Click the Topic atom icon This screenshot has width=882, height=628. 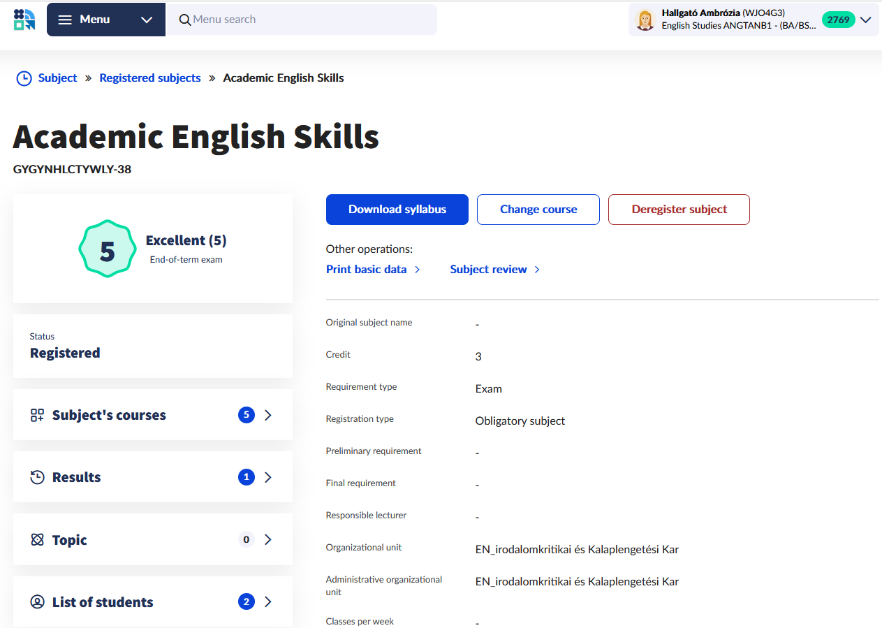[x=37, y=540]
